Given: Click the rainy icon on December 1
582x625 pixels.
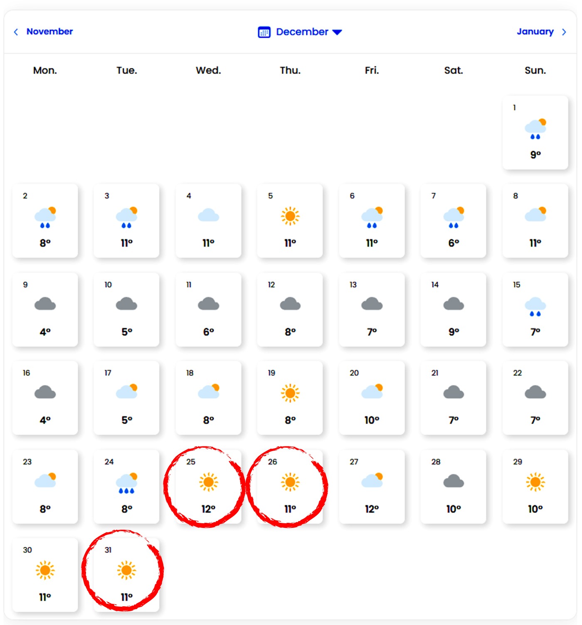Looking at the screenshot, I should (x=535, y=129).
